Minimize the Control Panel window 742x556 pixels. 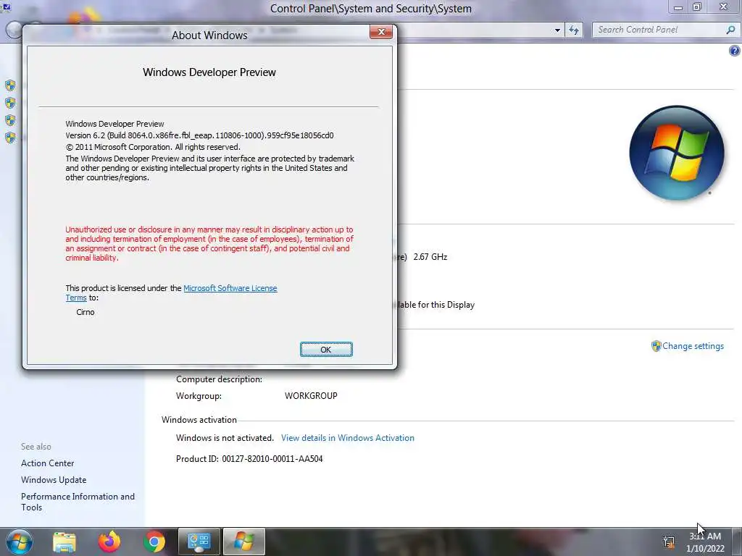(x=678, y=7)
